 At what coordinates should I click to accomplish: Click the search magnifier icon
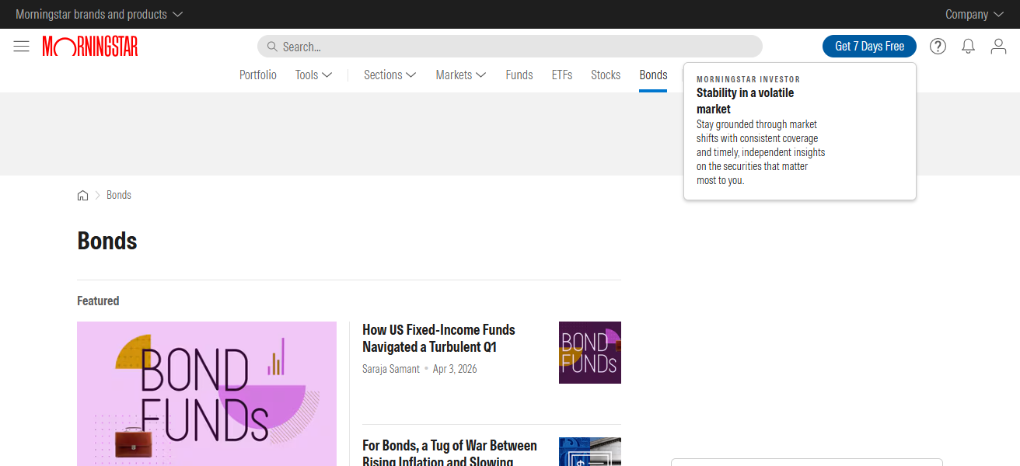pyautogui.click(x=272, y=47)
